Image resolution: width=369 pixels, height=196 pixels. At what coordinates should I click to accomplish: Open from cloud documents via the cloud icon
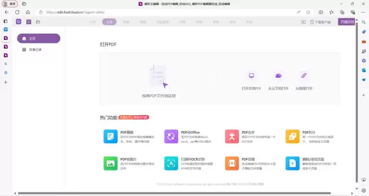(278, 75)
